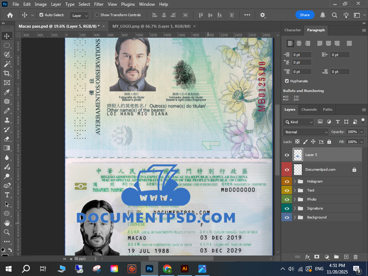Justify all paragraph alignment icon
This screenshot has width=368, height=276.
(x=349, y=43)
